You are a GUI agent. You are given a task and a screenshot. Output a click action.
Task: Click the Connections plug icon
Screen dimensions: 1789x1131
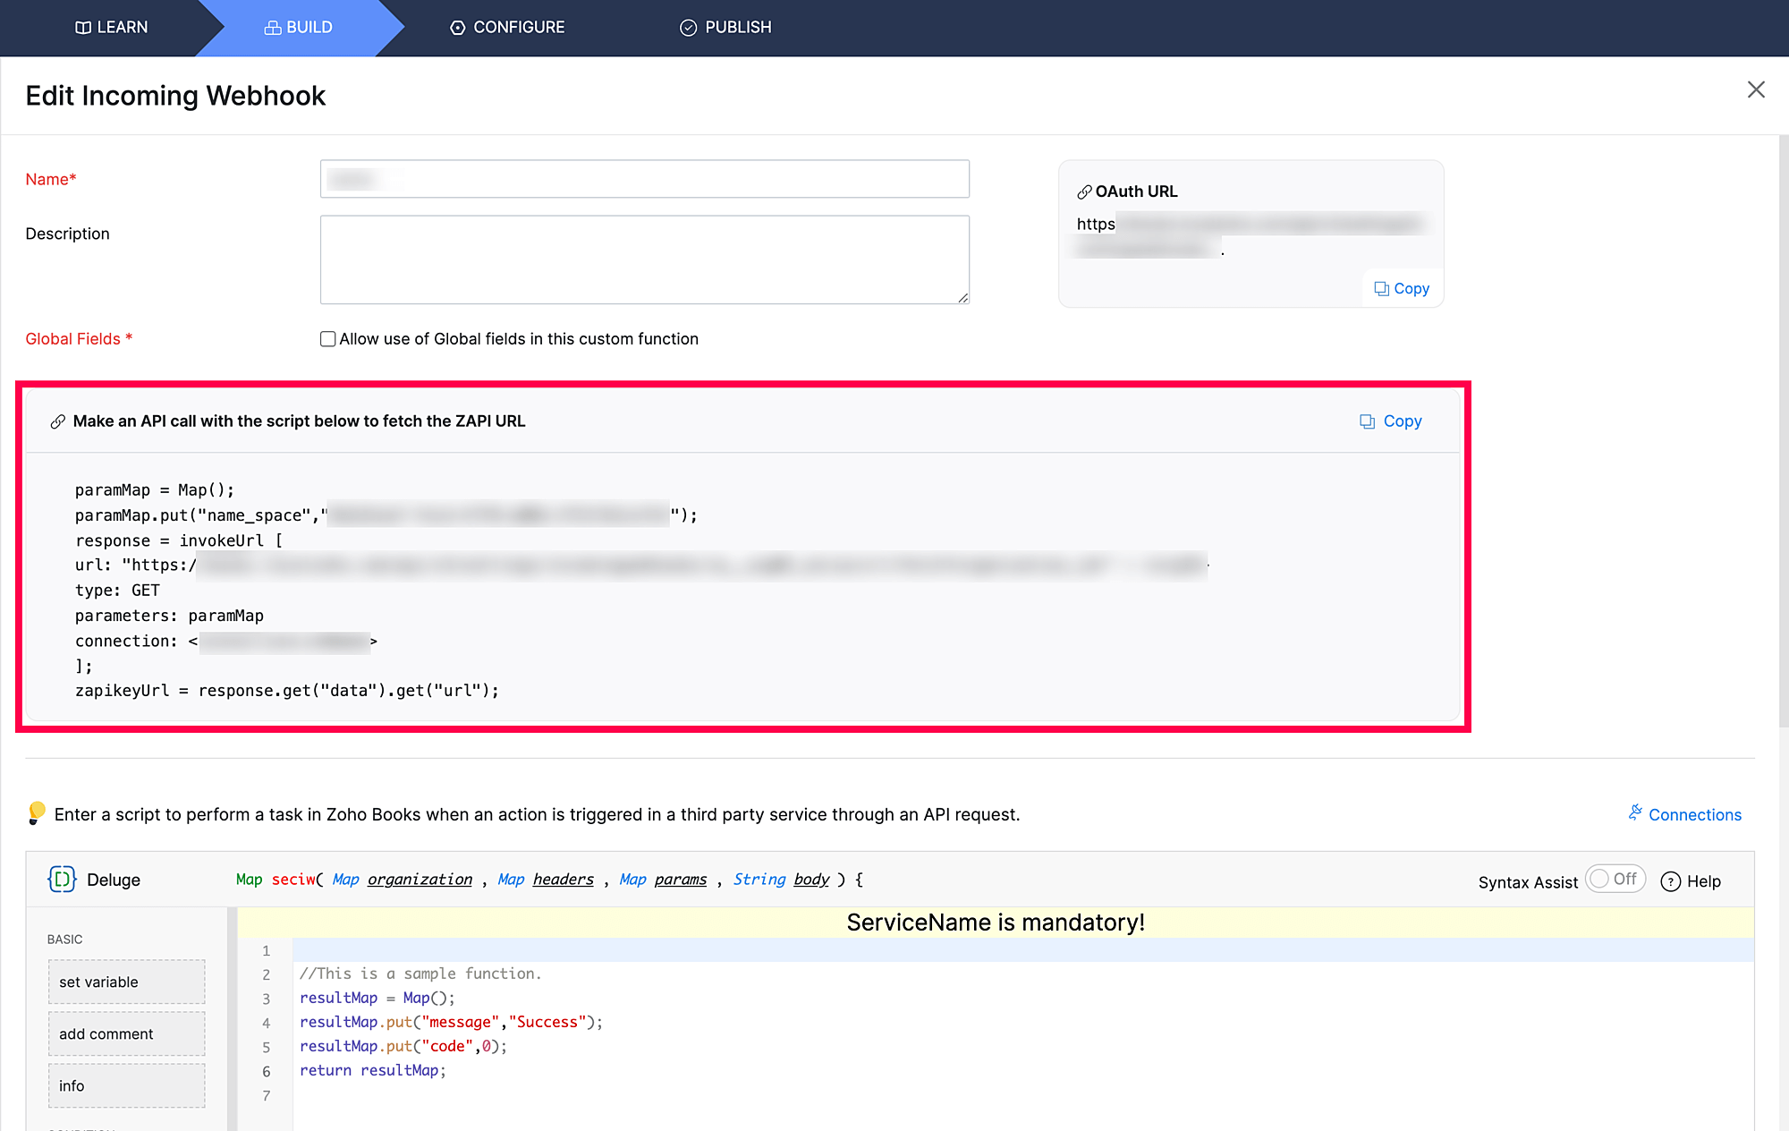[1635, 812]
